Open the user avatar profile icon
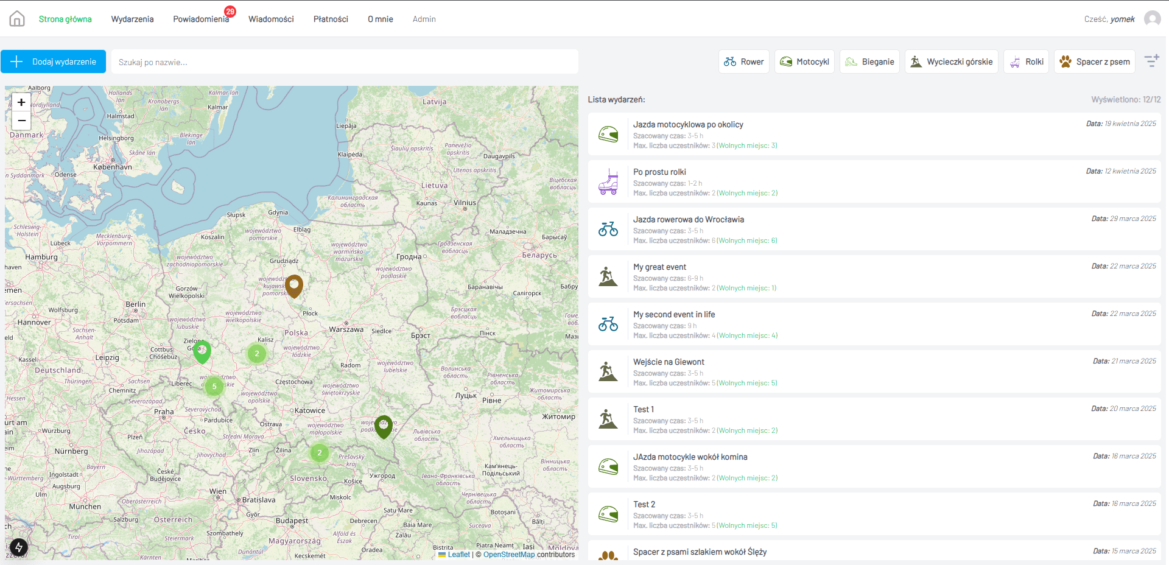 (x=1152, y=19)
